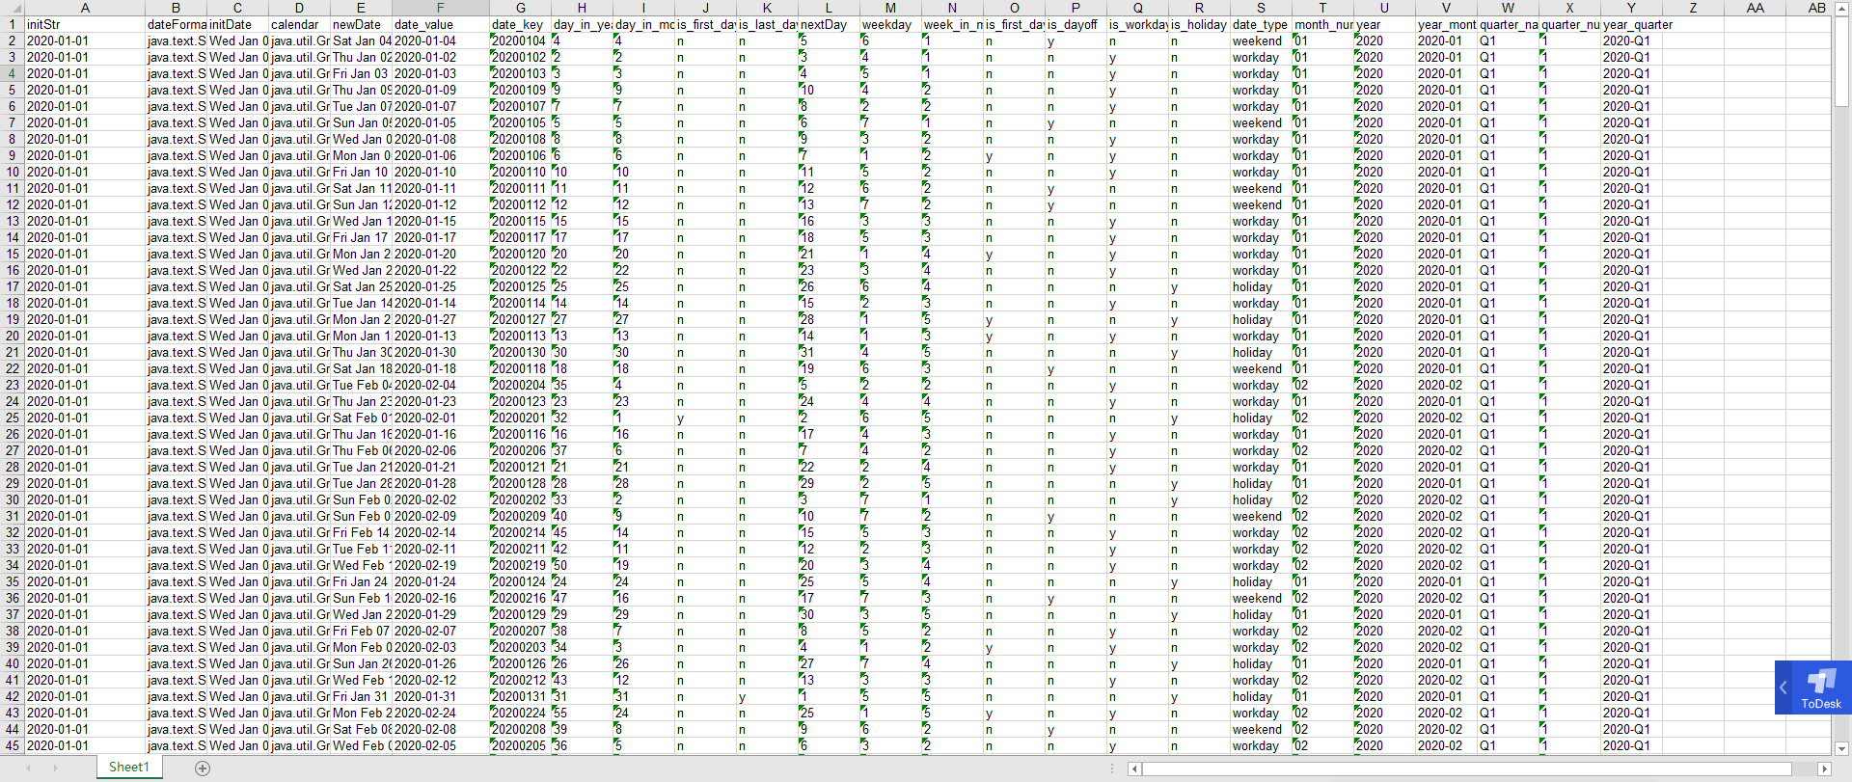Click the Select All corner triangle
The image size is (1852, 782).
pos(12,8)
